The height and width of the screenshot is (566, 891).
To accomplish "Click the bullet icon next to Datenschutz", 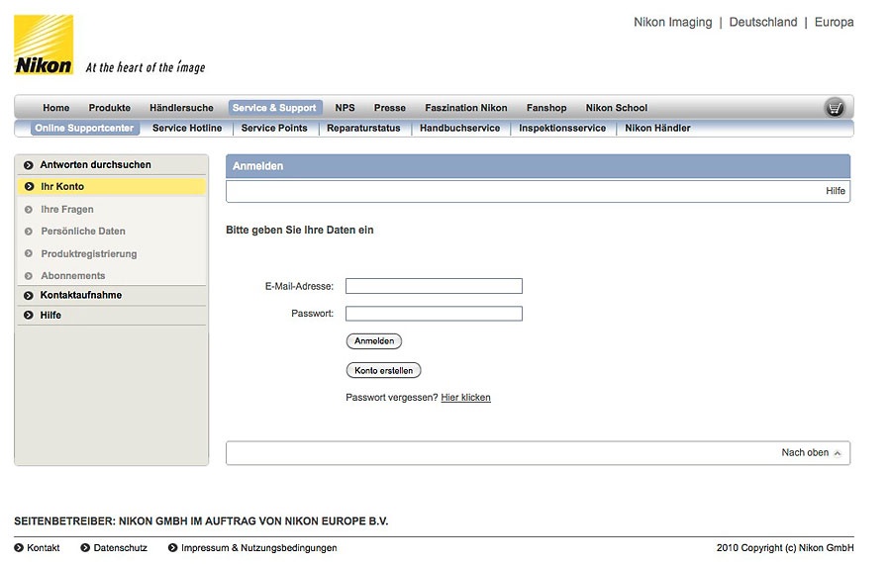I will pyautogui.click(x=85, y=547).
